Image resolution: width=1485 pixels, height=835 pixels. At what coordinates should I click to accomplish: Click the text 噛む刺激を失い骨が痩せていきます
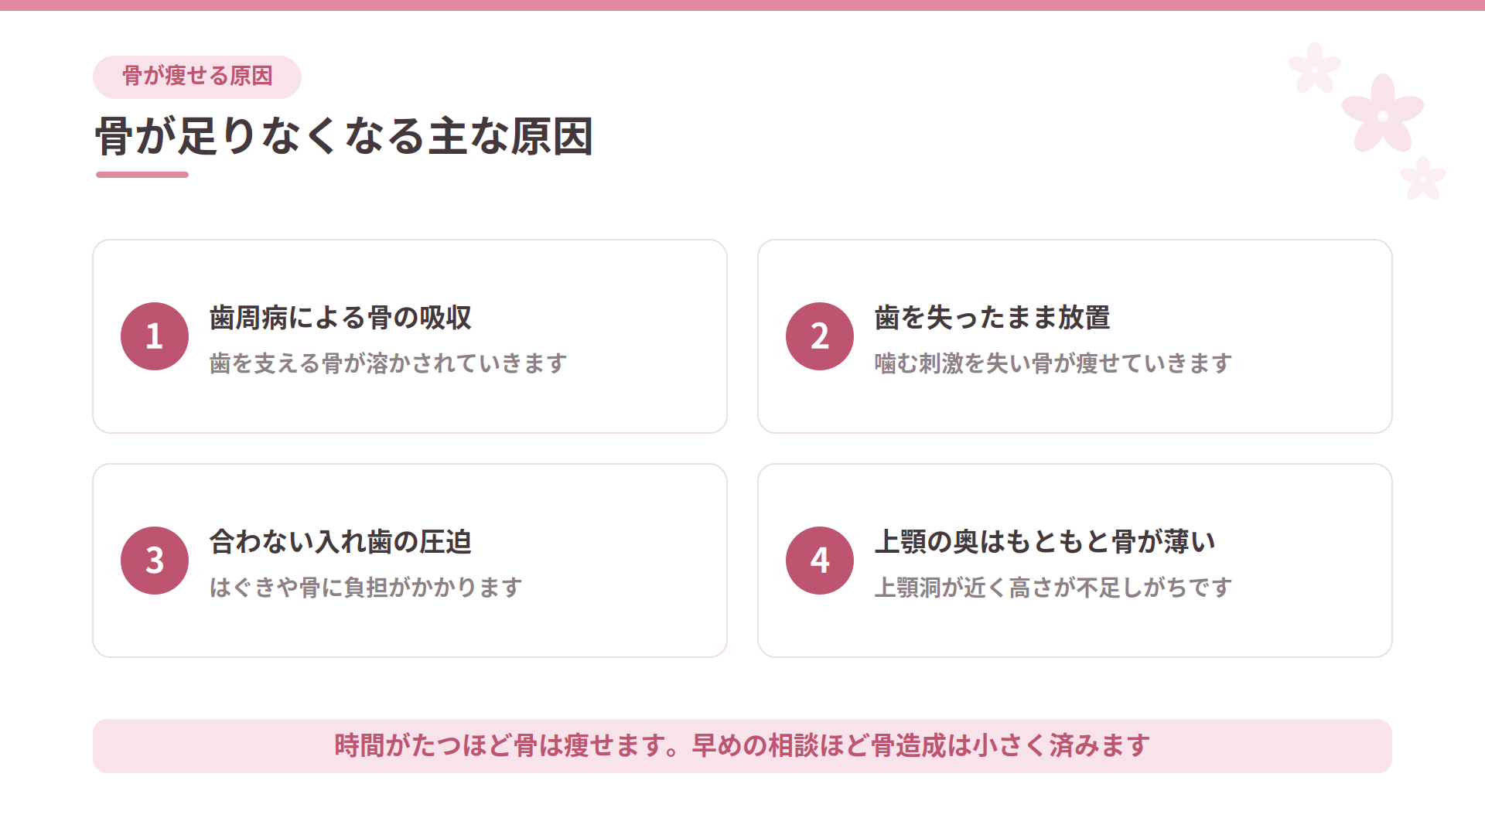[1053, 363]
